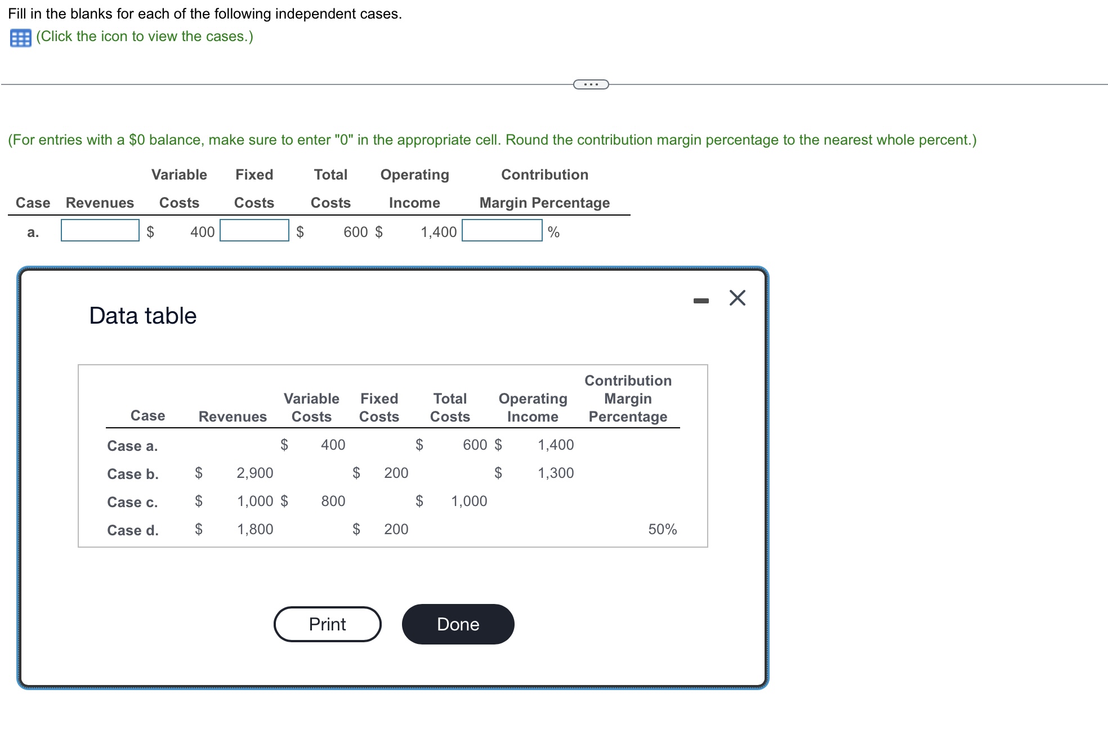Click the Contribution Margin Percentage header in dialog
The height and width of the screenshot is (743, 1108).
[x=628, y=399]
